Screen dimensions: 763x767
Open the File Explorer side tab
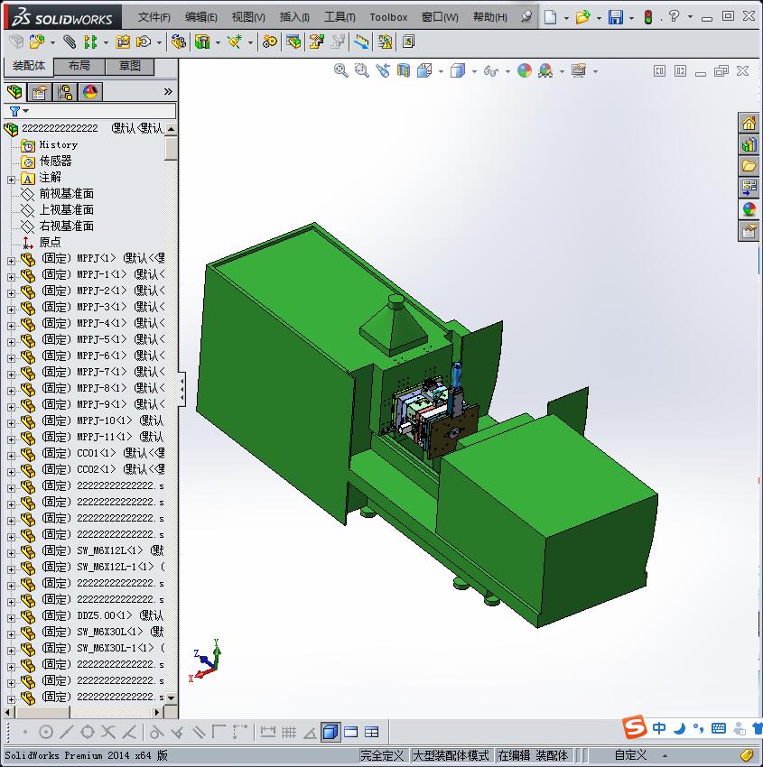749,166
